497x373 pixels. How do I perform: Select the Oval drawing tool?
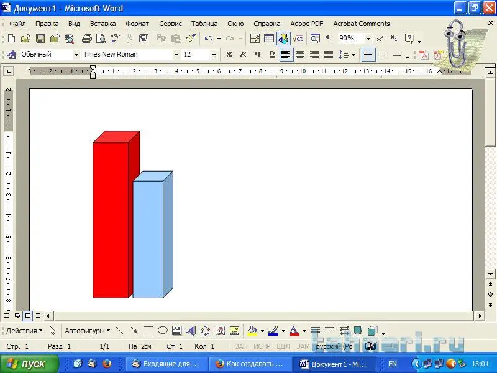tap(163, 331)
